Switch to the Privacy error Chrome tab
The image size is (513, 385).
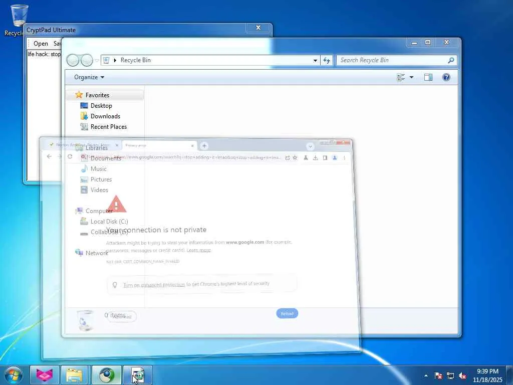[x=159, y=145]
